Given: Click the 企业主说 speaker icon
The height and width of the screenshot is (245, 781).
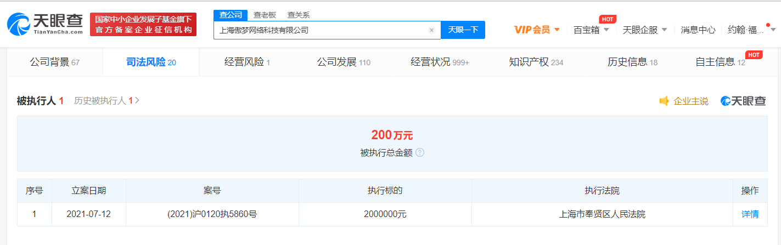Looking at the screenshot, I should (664, 101).
